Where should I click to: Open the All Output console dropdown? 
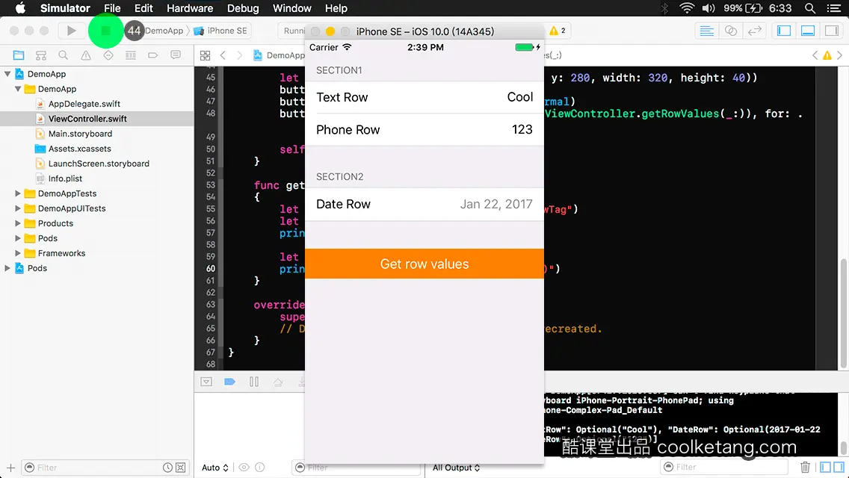click(x=456, y=468)
